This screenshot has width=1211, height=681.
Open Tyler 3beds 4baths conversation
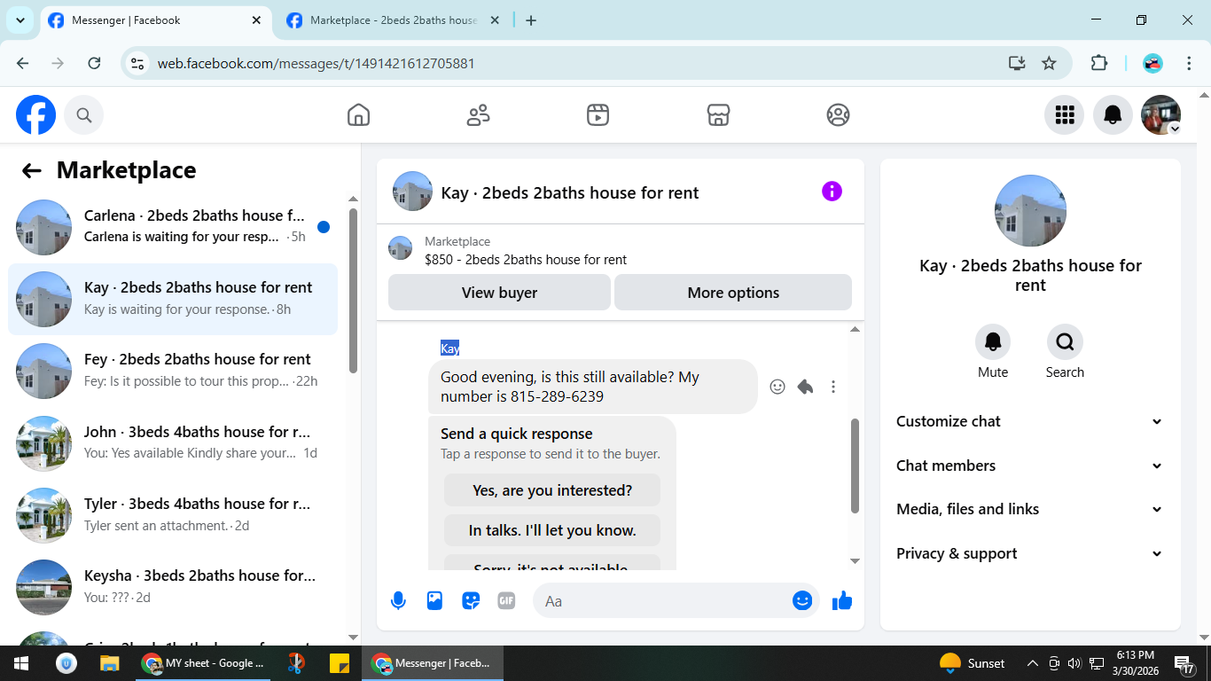pyautogui.click(x=173, y=514)
